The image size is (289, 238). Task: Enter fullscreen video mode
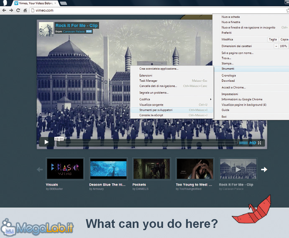tap(259, 143)
